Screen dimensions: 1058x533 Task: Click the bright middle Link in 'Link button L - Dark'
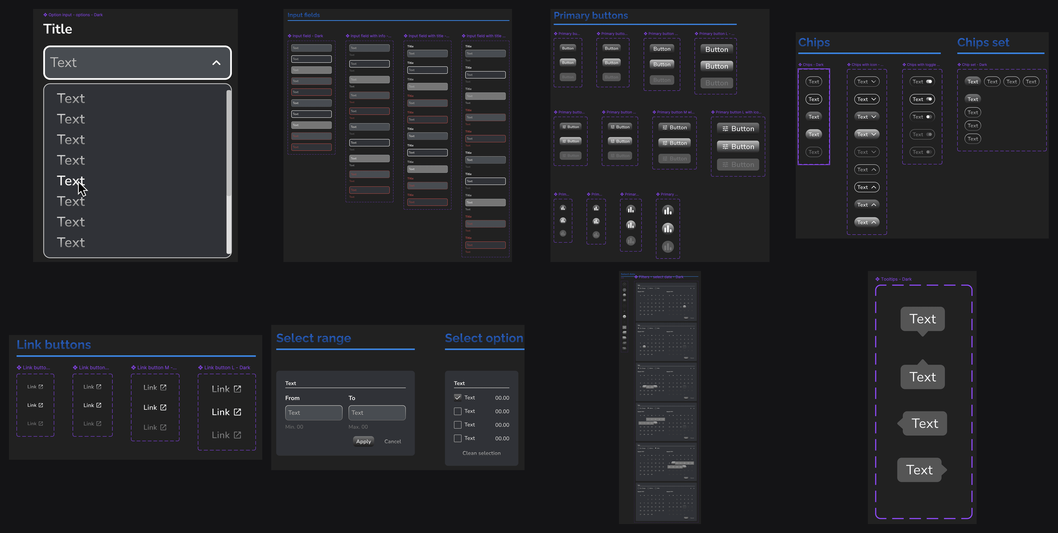point(226,412)
